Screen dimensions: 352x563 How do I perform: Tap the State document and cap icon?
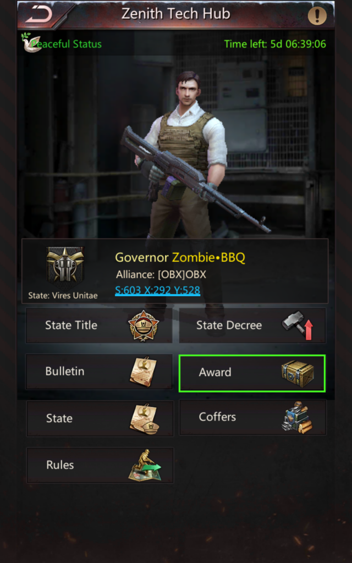coord(144,418)
